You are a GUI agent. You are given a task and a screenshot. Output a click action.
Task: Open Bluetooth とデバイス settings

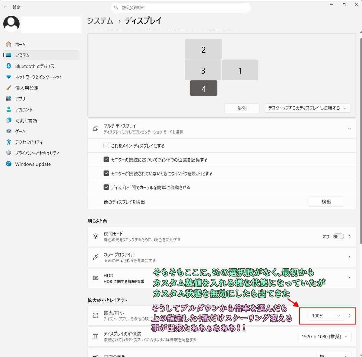coord(41,66)
